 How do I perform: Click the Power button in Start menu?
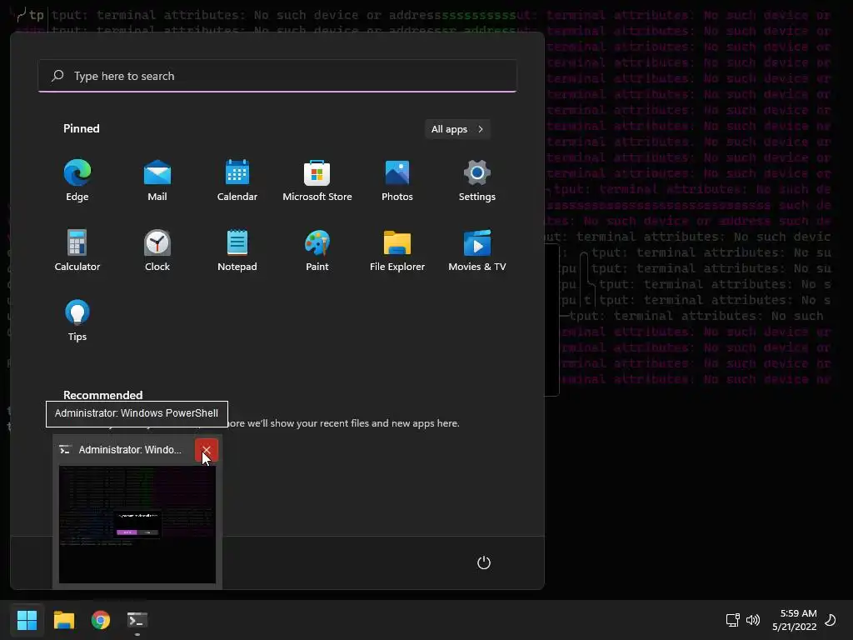[484, 562]
